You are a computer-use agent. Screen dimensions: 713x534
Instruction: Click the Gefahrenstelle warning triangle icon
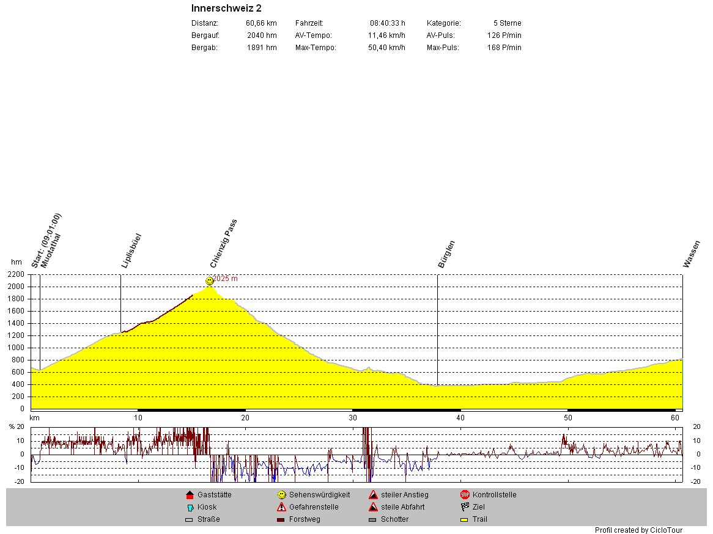(281, 507)
